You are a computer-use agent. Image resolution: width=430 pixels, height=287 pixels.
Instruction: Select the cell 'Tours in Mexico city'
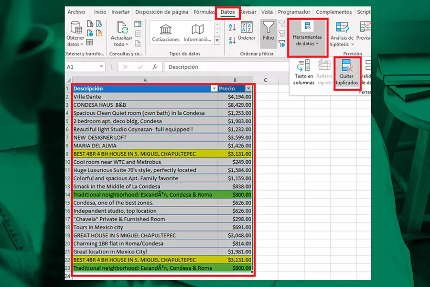[145, 227]
